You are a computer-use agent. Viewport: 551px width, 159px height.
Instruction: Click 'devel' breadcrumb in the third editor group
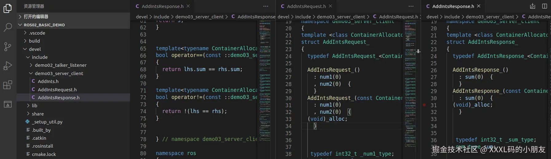[x=432, y=17]
